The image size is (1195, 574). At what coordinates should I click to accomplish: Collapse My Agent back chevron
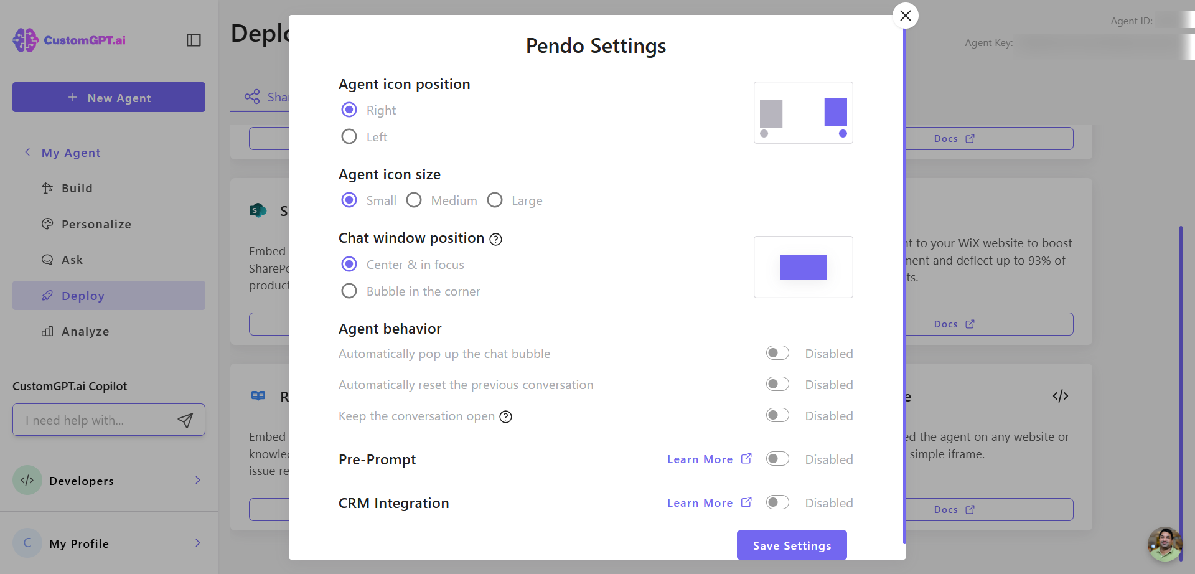pos(27,152)
